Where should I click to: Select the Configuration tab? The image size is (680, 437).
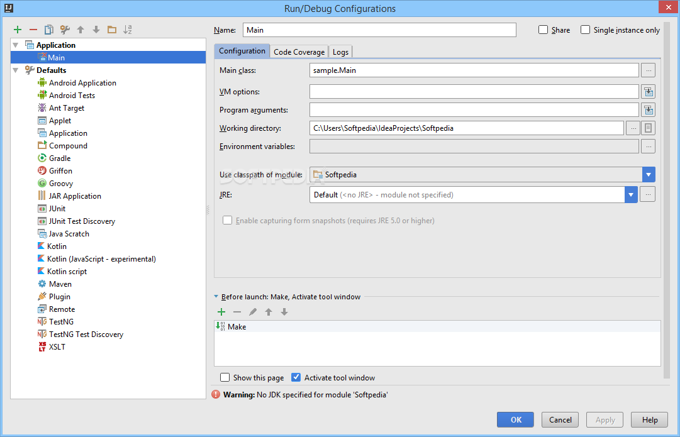pyautogui.click(x=242, y=51)
